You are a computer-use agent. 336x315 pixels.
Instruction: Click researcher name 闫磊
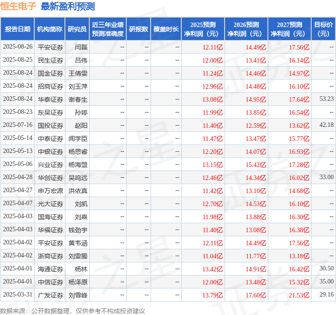coord(81,47)
